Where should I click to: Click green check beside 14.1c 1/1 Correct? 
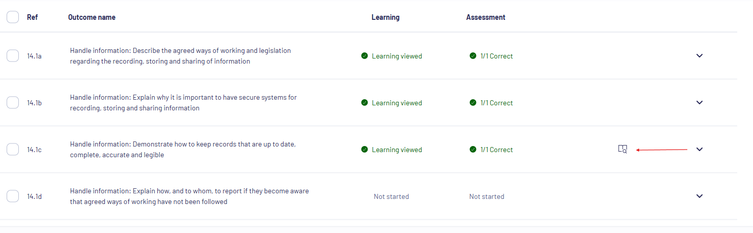(x=473, y=150)
